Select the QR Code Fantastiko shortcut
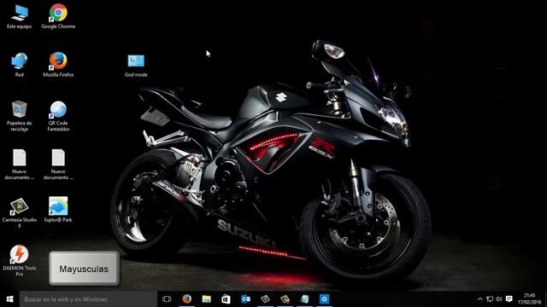 (x=58, y=116)
